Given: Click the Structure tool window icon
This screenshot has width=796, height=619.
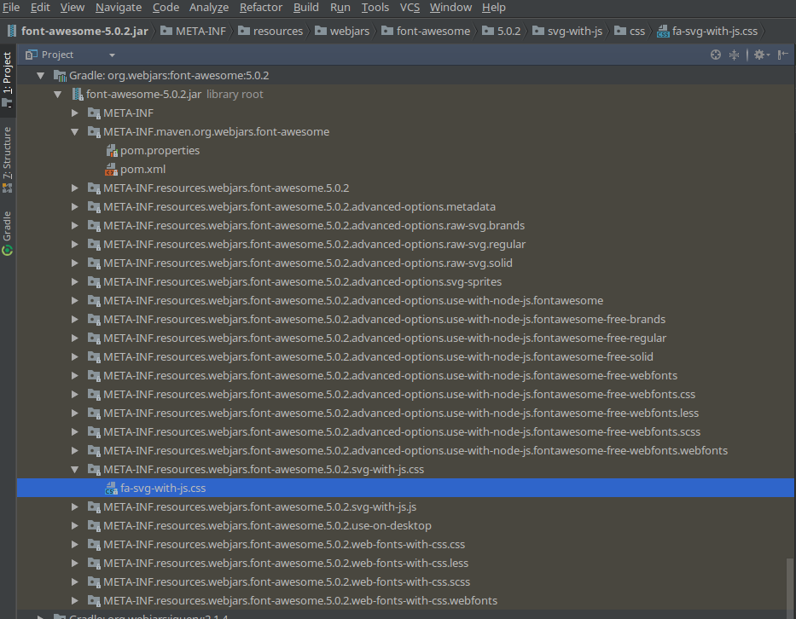Looking at the screenshot, I should pyautogui.click(x=7, y=188).
